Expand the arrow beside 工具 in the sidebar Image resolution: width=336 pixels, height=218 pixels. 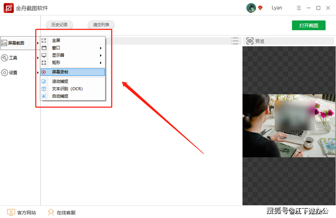38,58
